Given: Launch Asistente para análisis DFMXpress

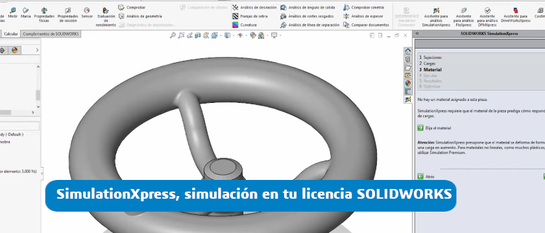Looking at the screenshot, I should click(487, 17).
